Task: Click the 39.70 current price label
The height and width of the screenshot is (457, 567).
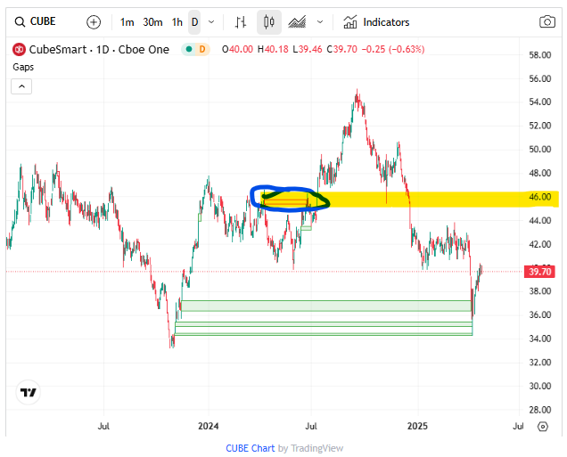Action: (539, 272)
